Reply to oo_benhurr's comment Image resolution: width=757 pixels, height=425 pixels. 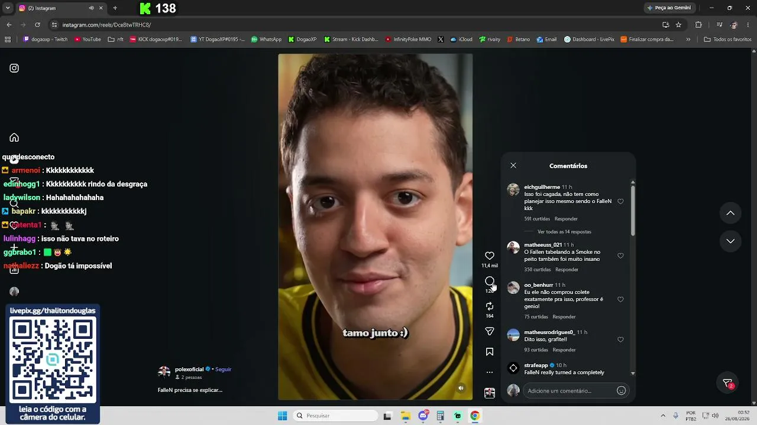click(x=564, y=317)
